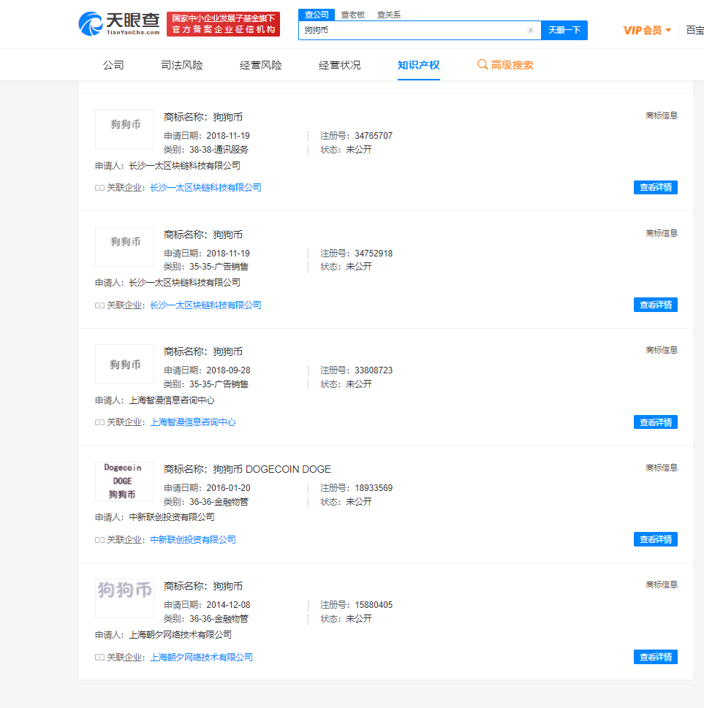The height and width of the screenshot is (708, 704).
Task: Open the Dogecoin DOGE trademark thumbnail
Action: tap(125, 481)
